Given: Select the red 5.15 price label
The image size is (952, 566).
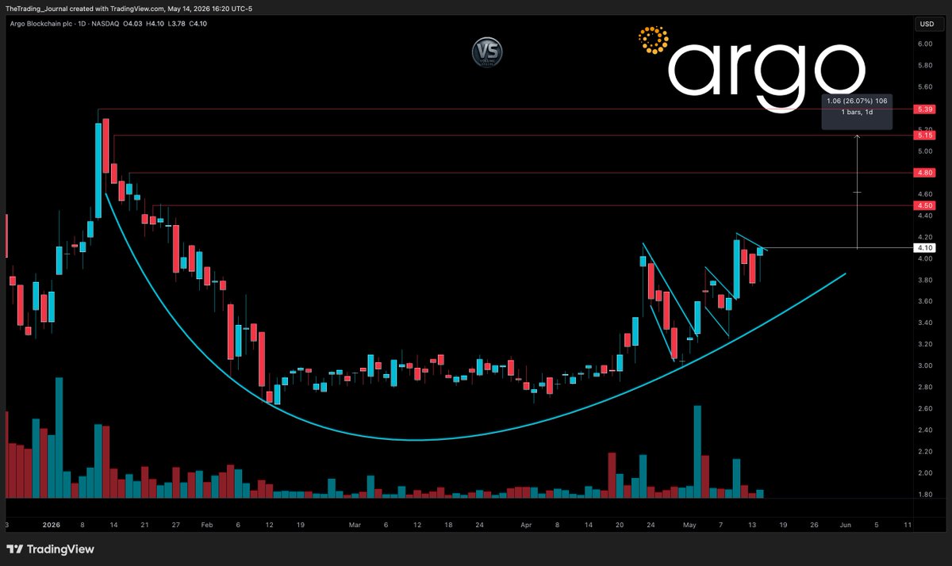Looking at the screenshot, I should pyautogui.click(x=925, y=136).
